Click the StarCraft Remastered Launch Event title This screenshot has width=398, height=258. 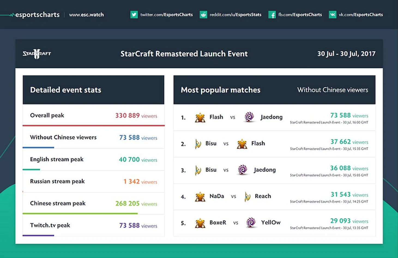[x=184, y=54]
